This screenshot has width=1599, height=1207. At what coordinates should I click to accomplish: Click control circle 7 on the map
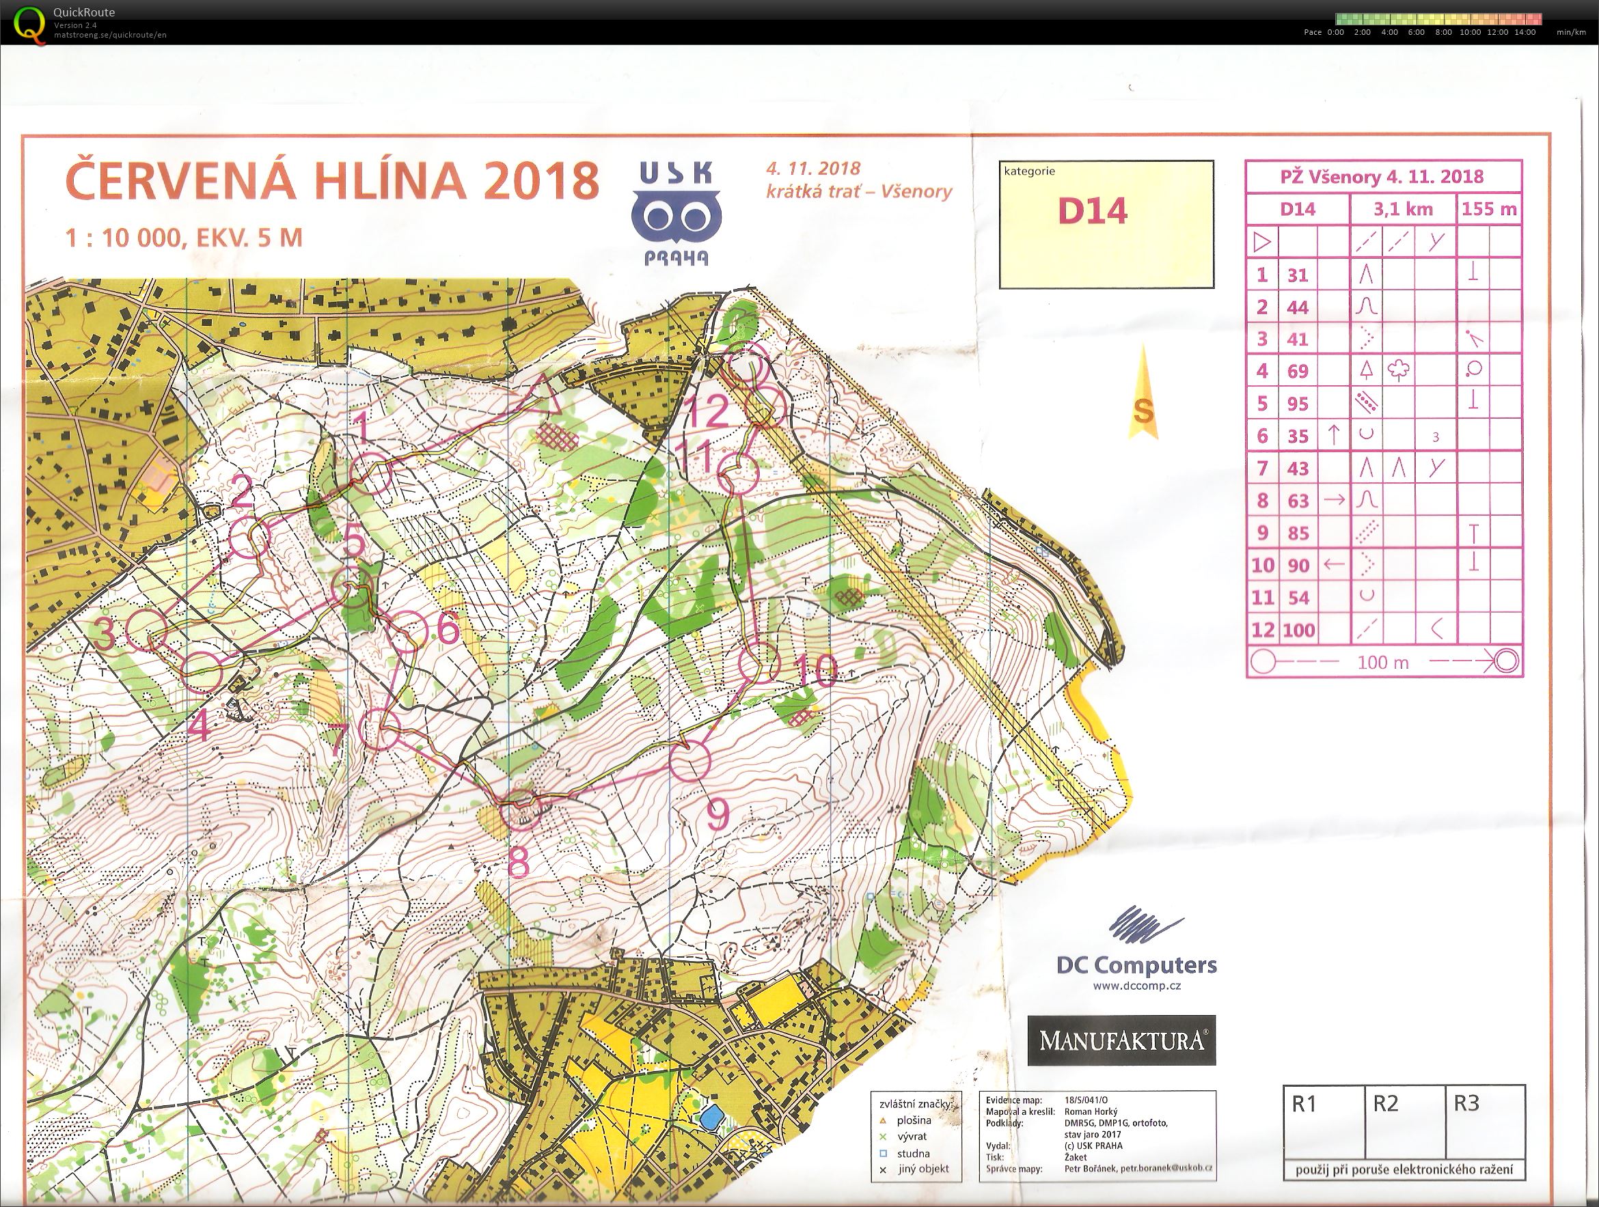point(380,729)
